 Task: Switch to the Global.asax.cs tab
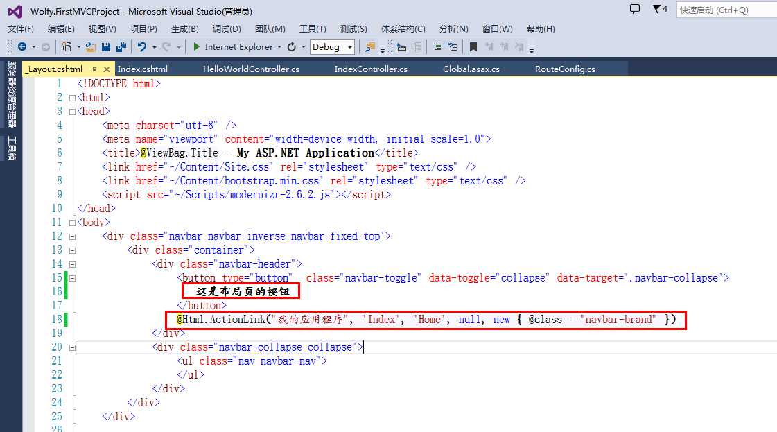pyautogui.click(x=471, y=69)
